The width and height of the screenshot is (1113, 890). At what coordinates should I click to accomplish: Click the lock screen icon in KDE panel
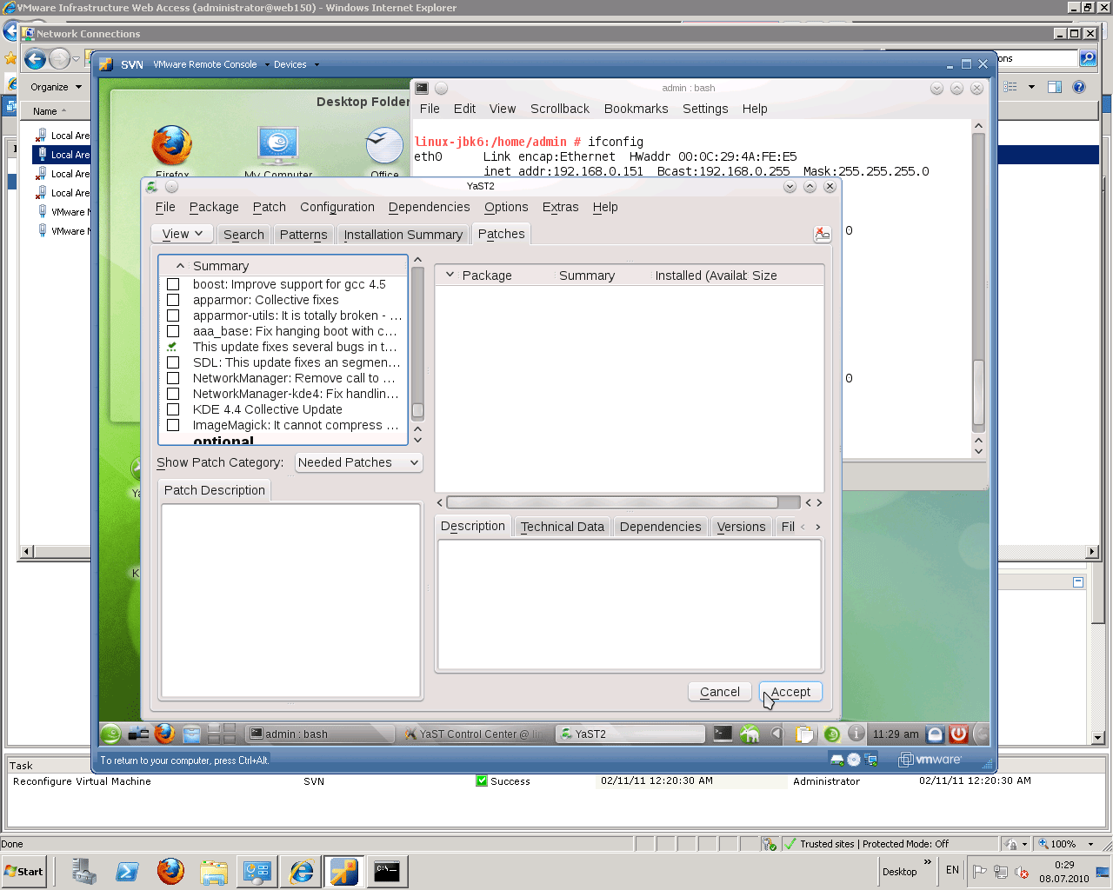[x=935, y=734]
